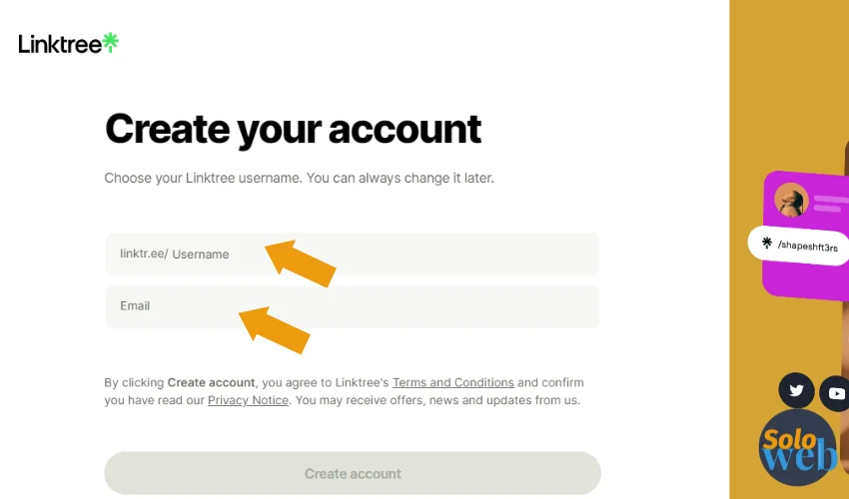Click the Create account button
This screenshot has height=499, width=849.
353,474
